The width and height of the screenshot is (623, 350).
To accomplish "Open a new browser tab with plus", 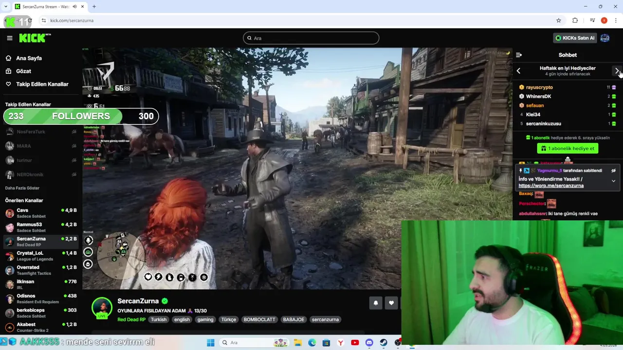I will coord(94,6).
